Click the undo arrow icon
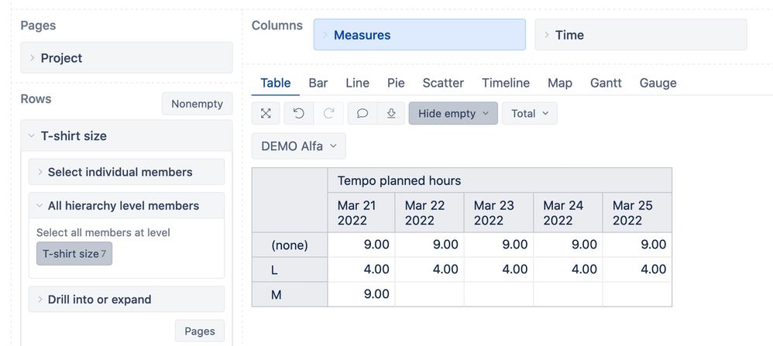The image size is (773, 346). click(x=298, y=113)
